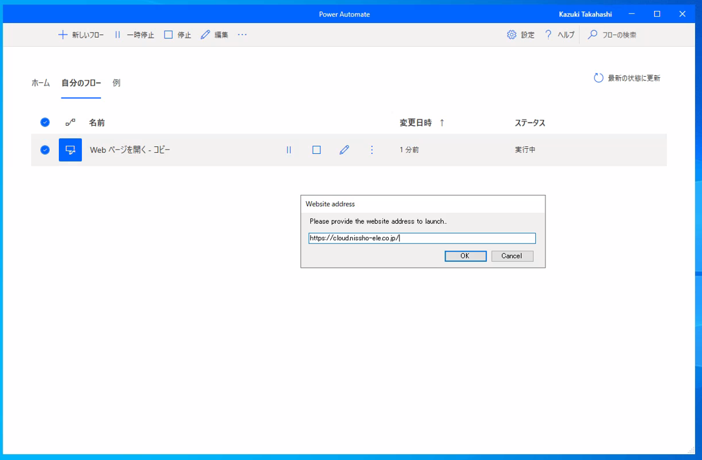Toggle the select-all checkbox in the header row
This screenshot has width=702, height=460.
(x=45, y=122)
